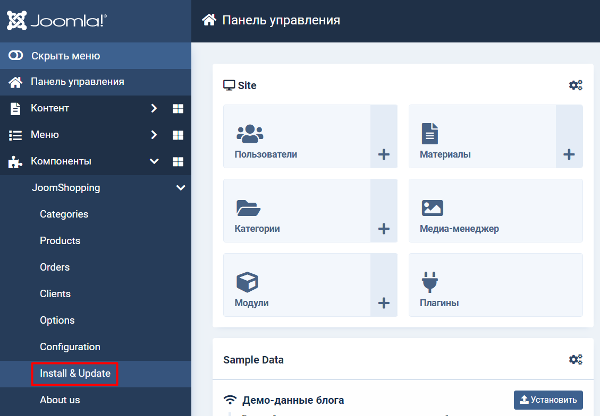Click the home icon in the header
Image resolution: width=600 pixels, height=416 pixels.
209,20
